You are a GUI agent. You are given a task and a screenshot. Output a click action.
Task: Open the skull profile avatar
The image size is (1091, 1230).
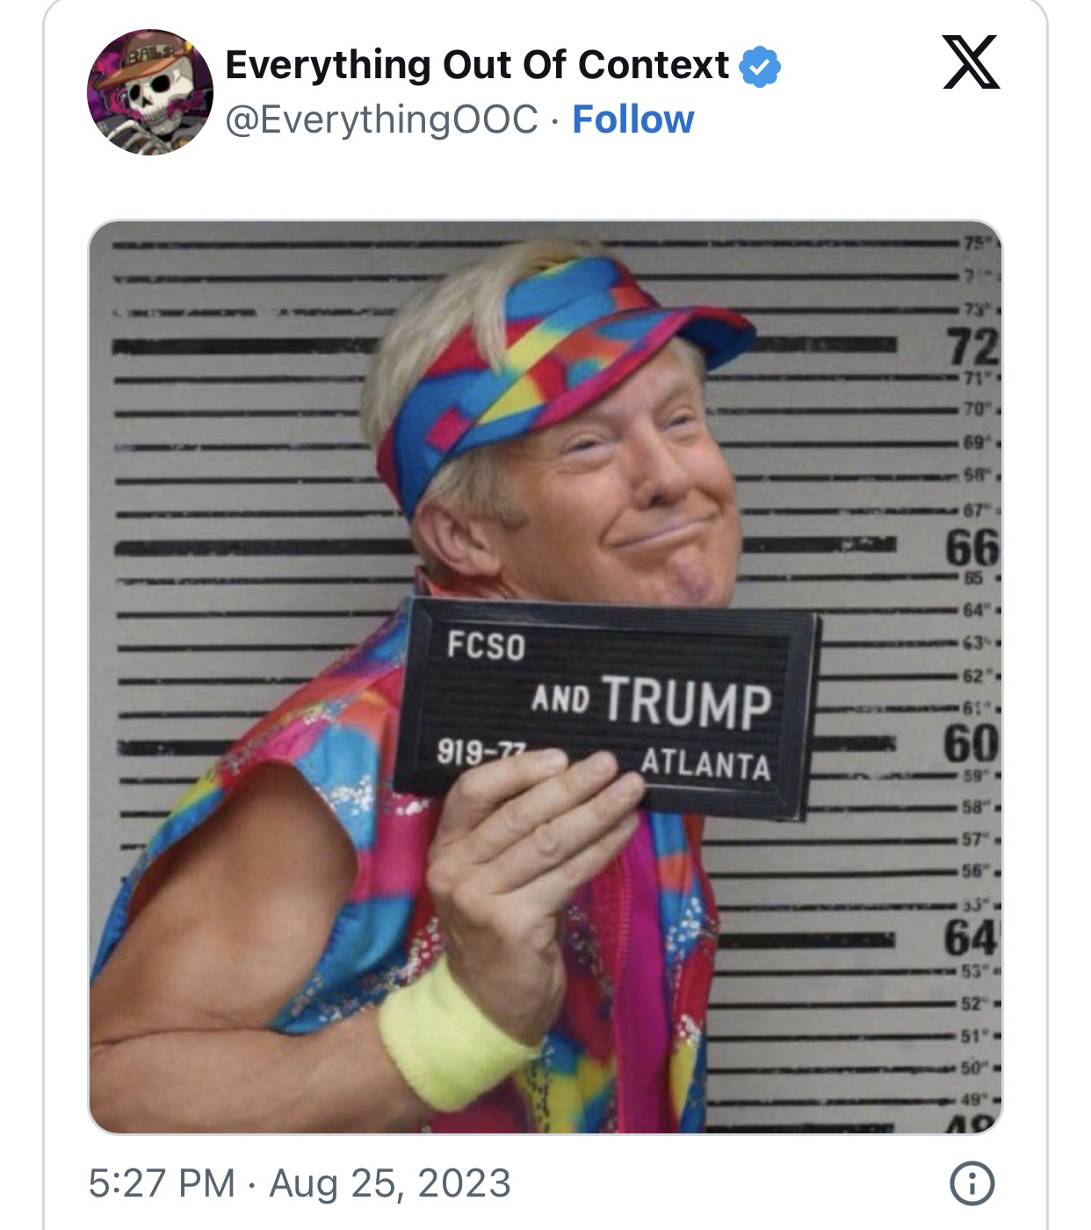(x=150, y=92)
